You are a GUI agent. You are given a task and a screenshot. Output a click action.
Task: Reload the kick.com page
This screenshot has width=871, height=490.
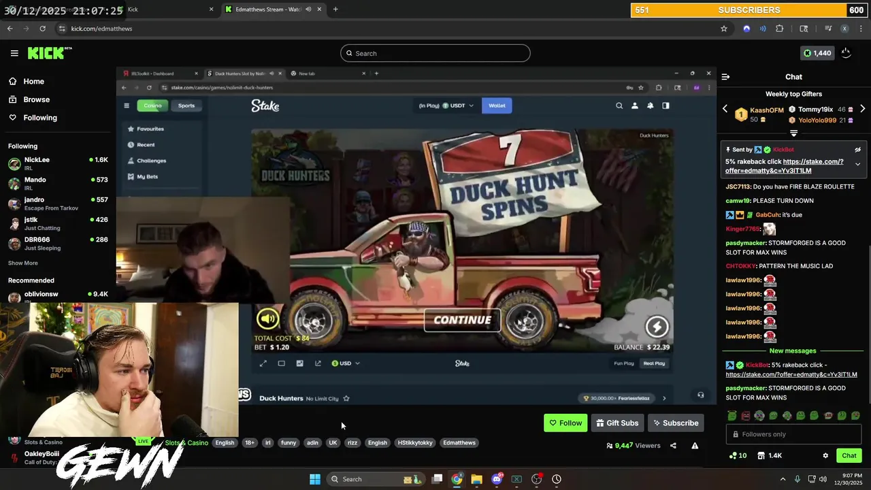42,29
